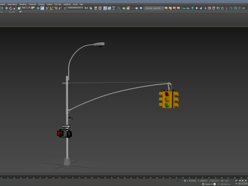Image resolution: width=248 pixels, height=186 pixels.
Task: Toggle the Scene Explorer
Action: [96, 8]
